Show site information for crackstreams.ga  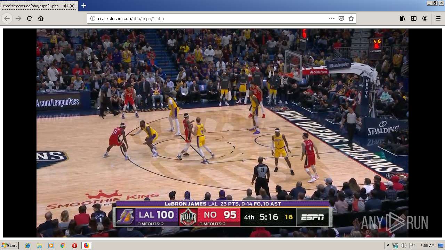tap(92, 18)
